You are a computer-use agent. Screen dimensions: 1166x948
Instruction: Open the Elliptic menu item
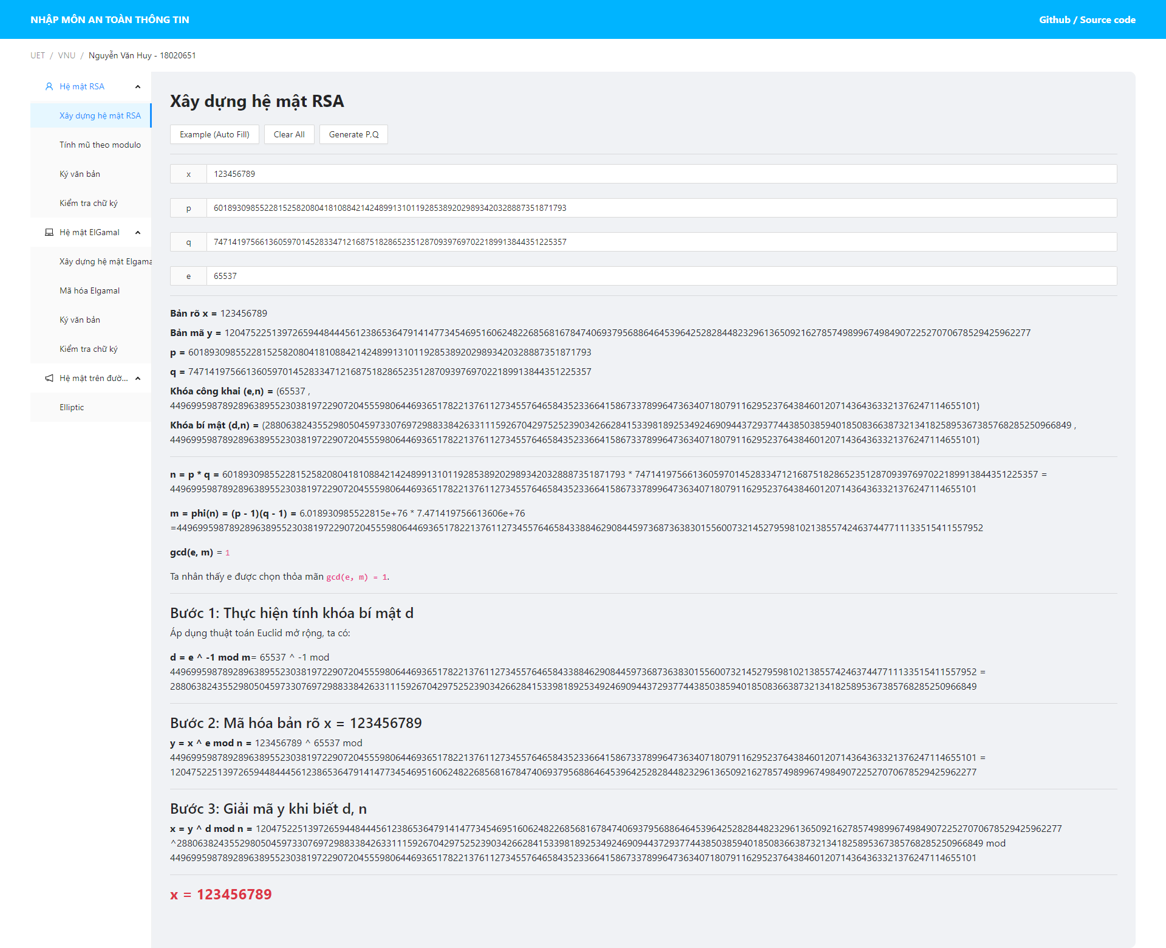(72, 407)
